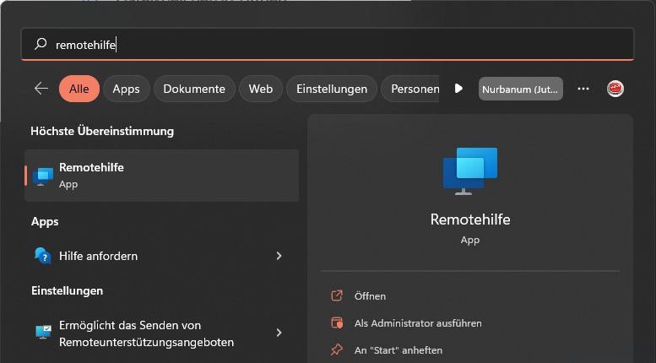This screenshot has width=656, height=363.
Task: Select the Einstellungen filter tab
Action: coord(332,89)
